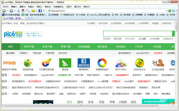Click the pc6 site search input box

138,34
